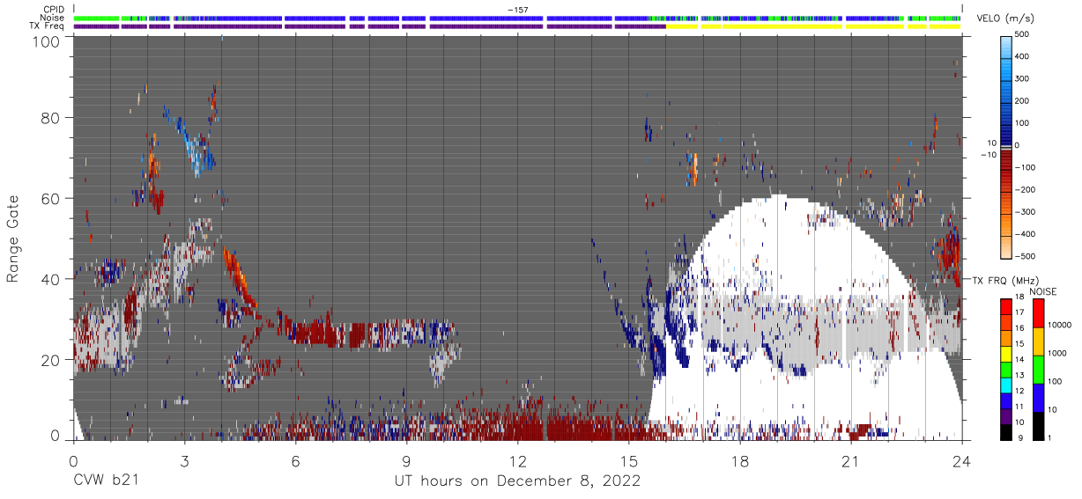Select the yellow swatch in the TX FRQ legend

coord(1006,353)
